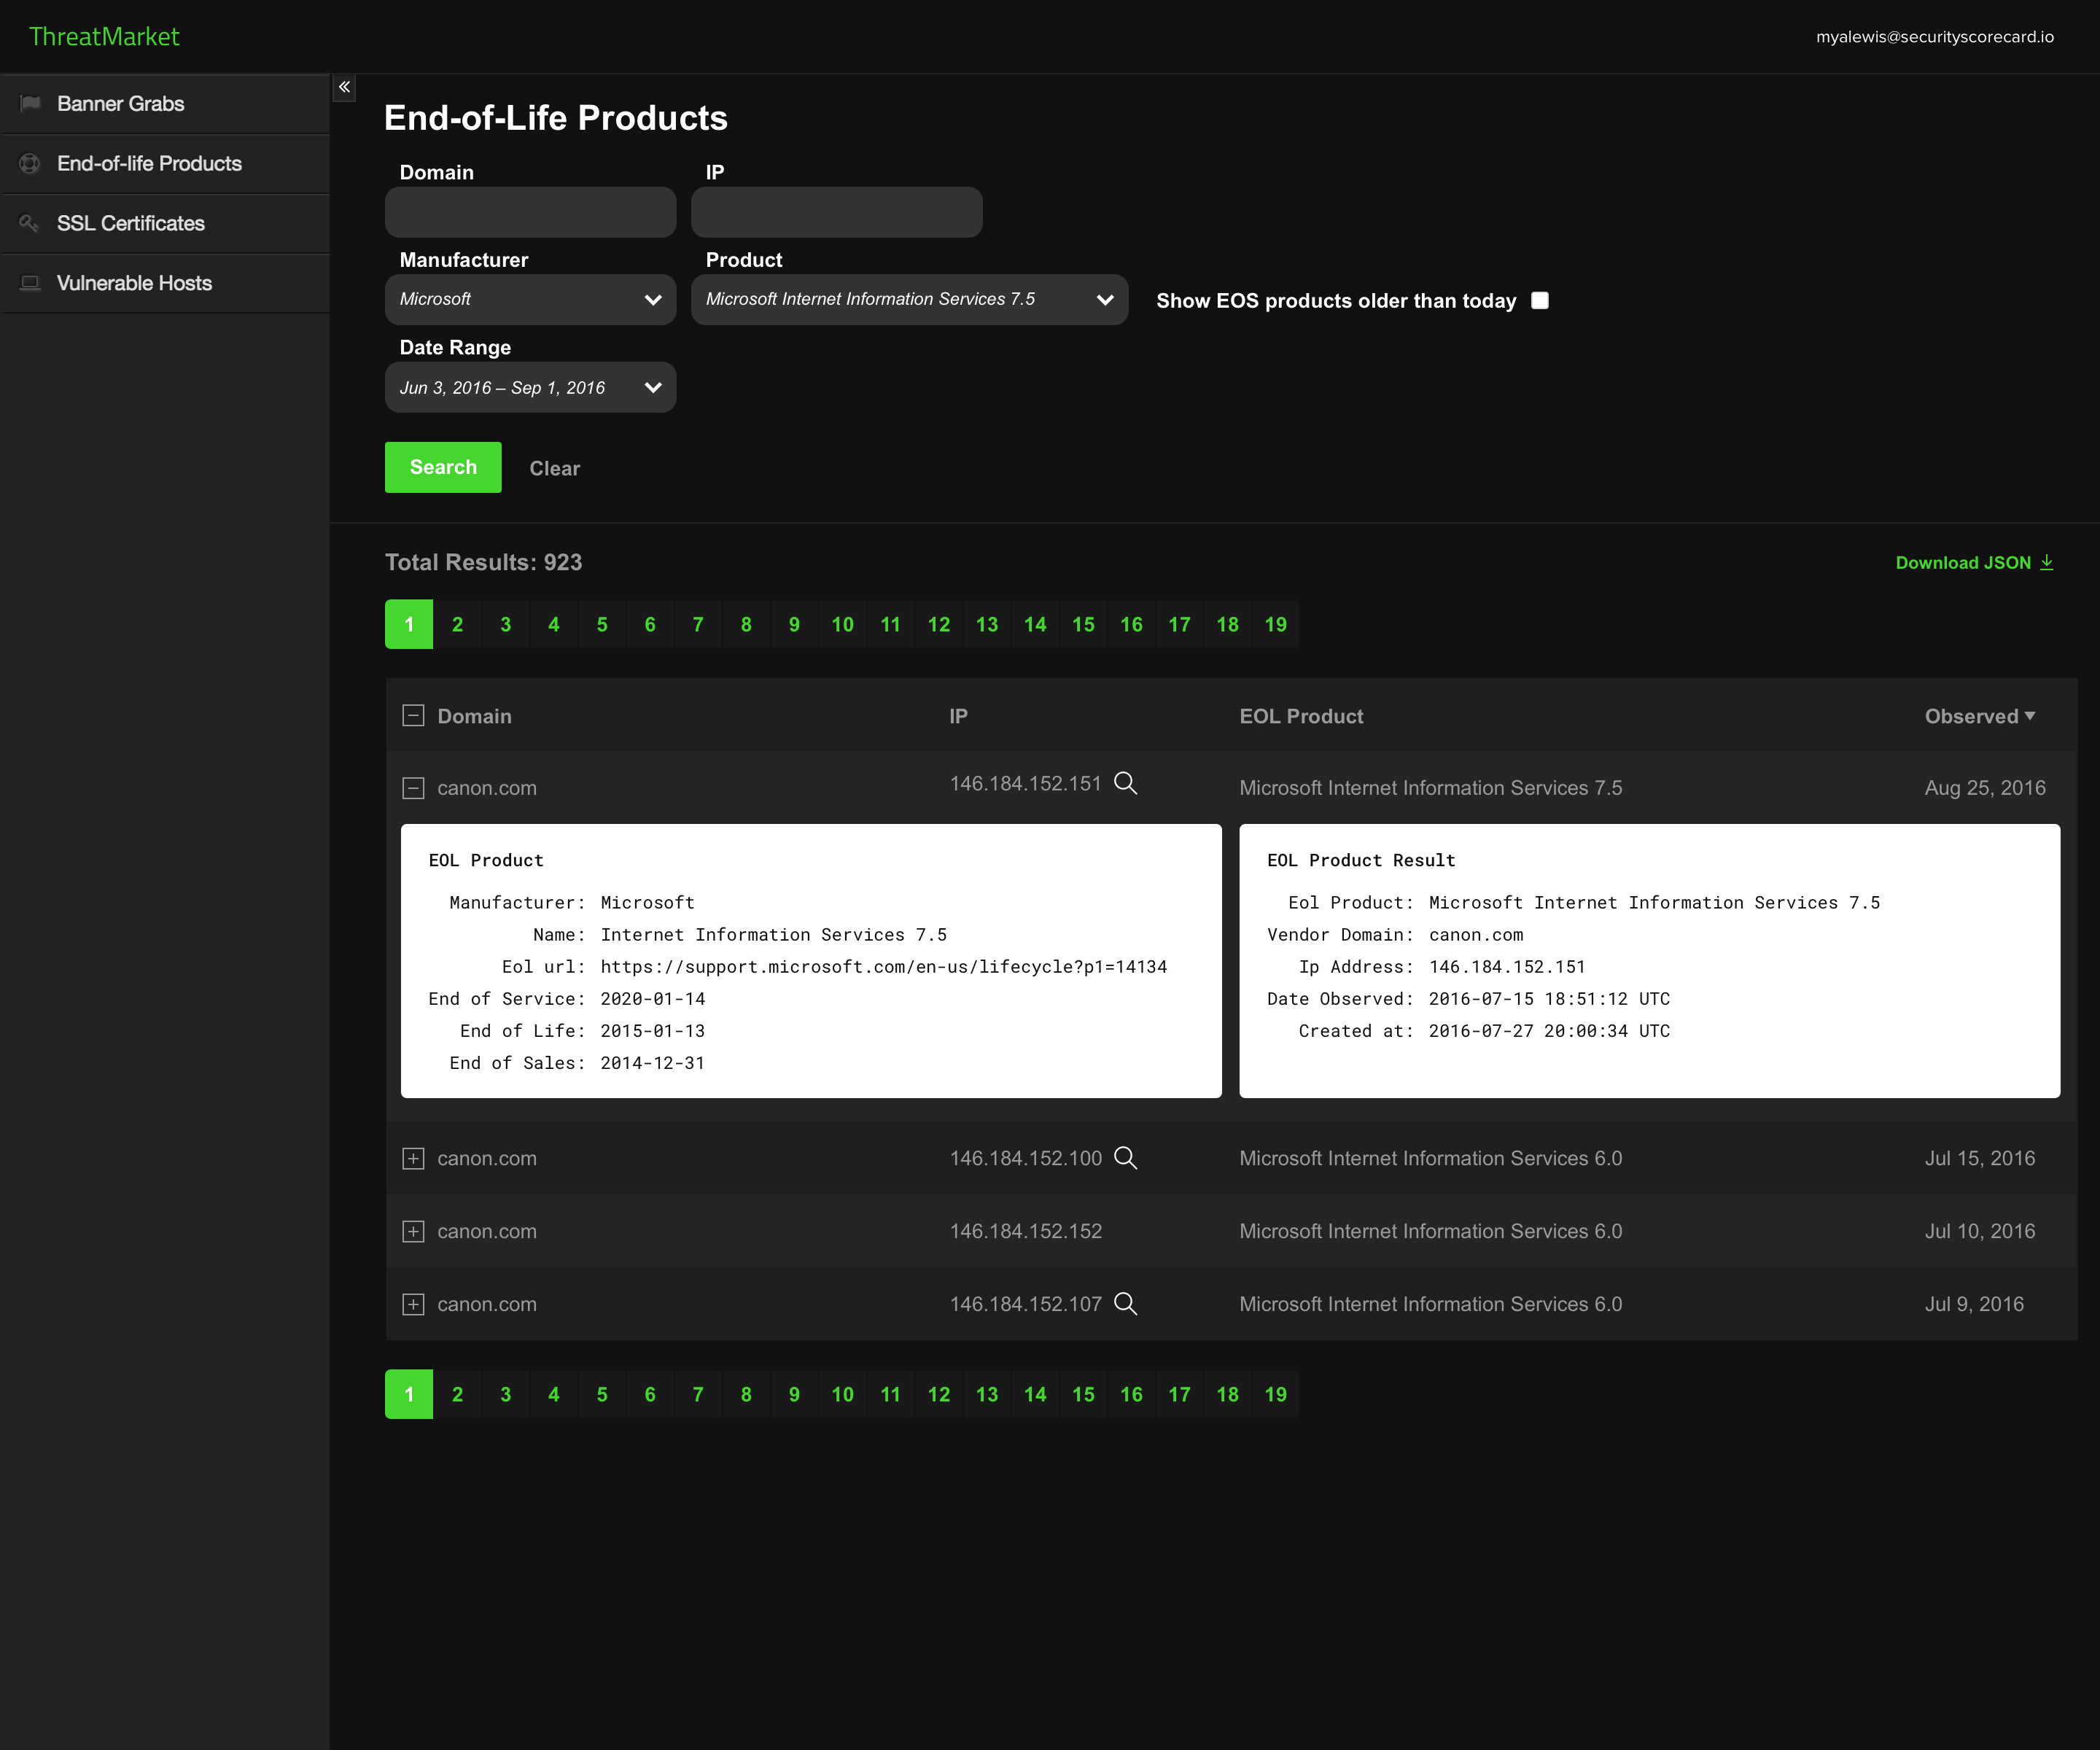Go to page 12 in bottom pagination
2100x1750 pixels.
coord(938,1394)
